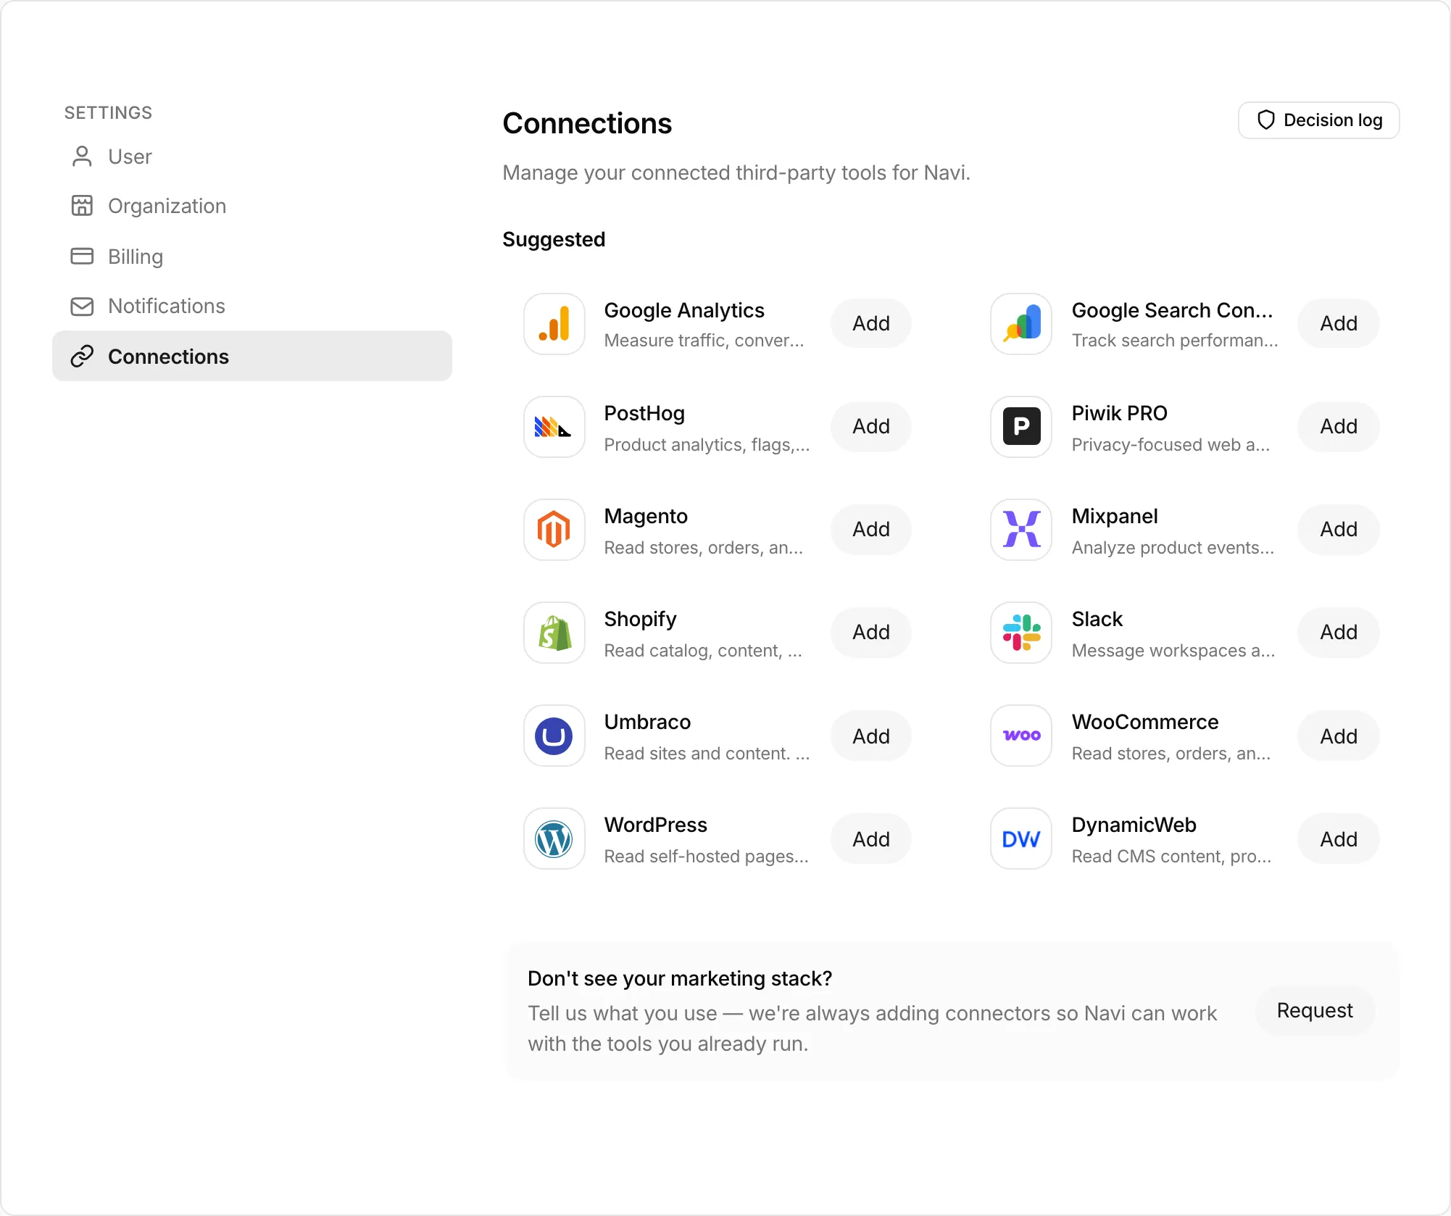Click the 'Mixpanel' connection title
Screen dimensions: 1451x1216
1115,516
